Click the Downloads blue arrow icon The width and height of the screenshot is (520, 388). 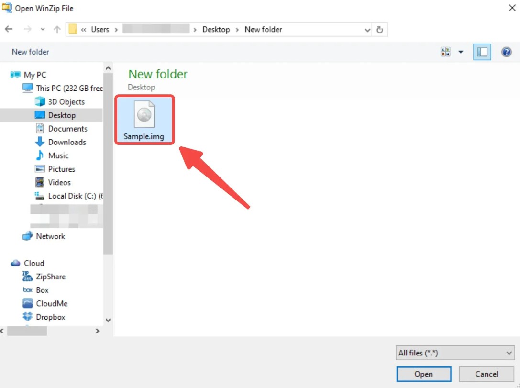40,142
